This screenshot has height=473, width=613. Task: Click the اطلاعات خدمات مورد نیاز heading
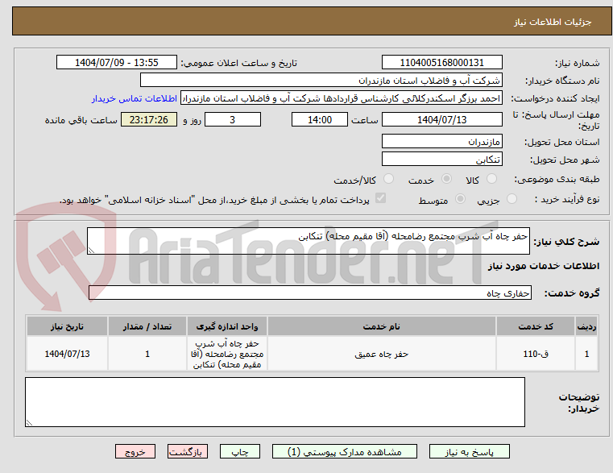click(544, 266)
